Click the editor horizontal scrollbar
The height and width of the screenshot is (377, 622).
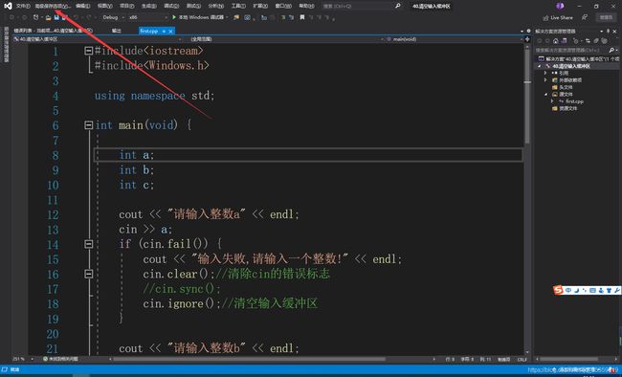249,359
